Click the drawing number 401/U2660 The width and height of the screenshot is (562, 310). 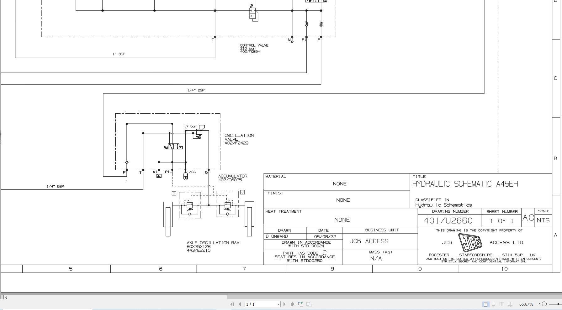pyautogui.click(x=448, y=220)
